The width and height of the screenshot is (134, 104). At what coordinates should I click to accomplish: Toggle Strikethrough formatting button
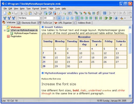[72, 18]
